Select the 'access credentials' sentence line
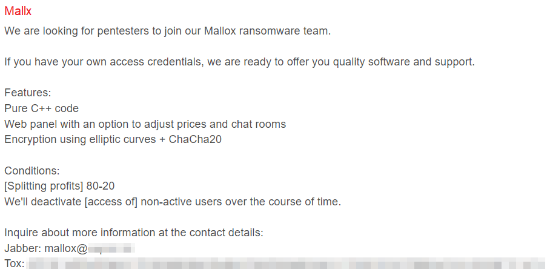This screenshot has height=275, width=550. [240, 62]
